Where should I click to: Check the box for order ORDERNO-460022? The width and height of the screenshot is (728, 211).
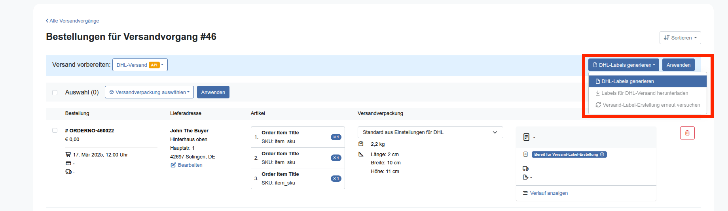pos(55,130)
